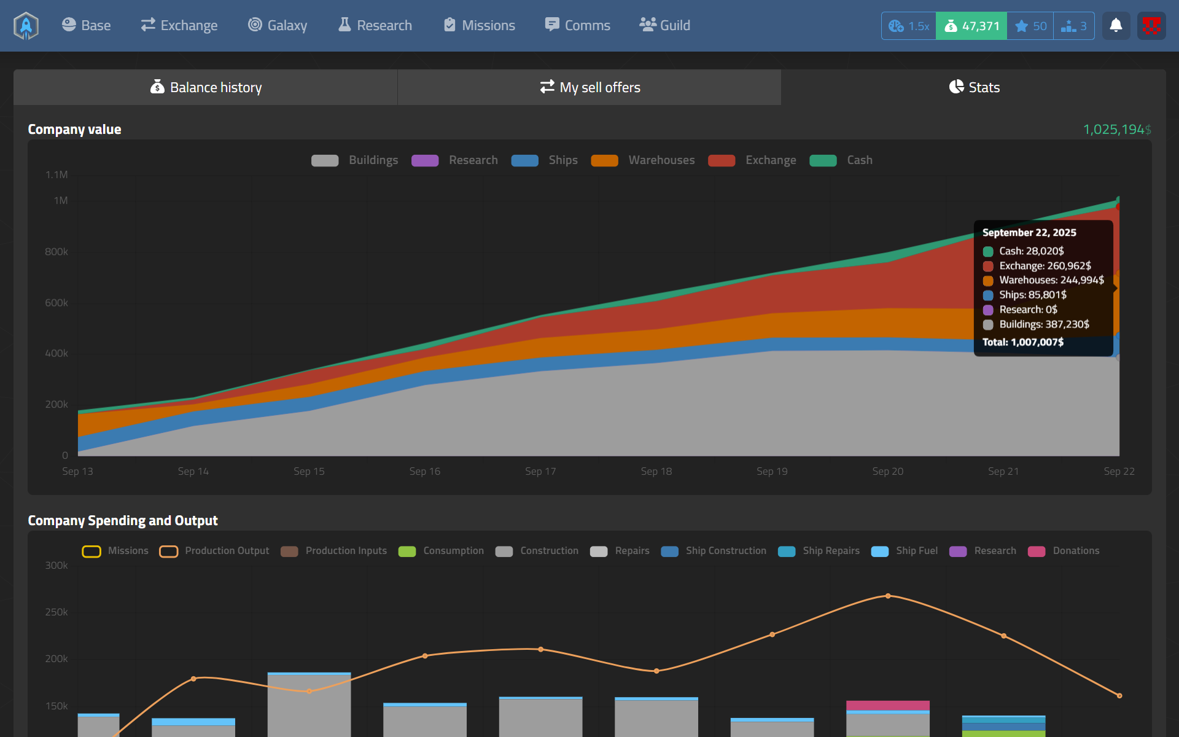Click the Sep 20 production output data point

coord(888,596)
